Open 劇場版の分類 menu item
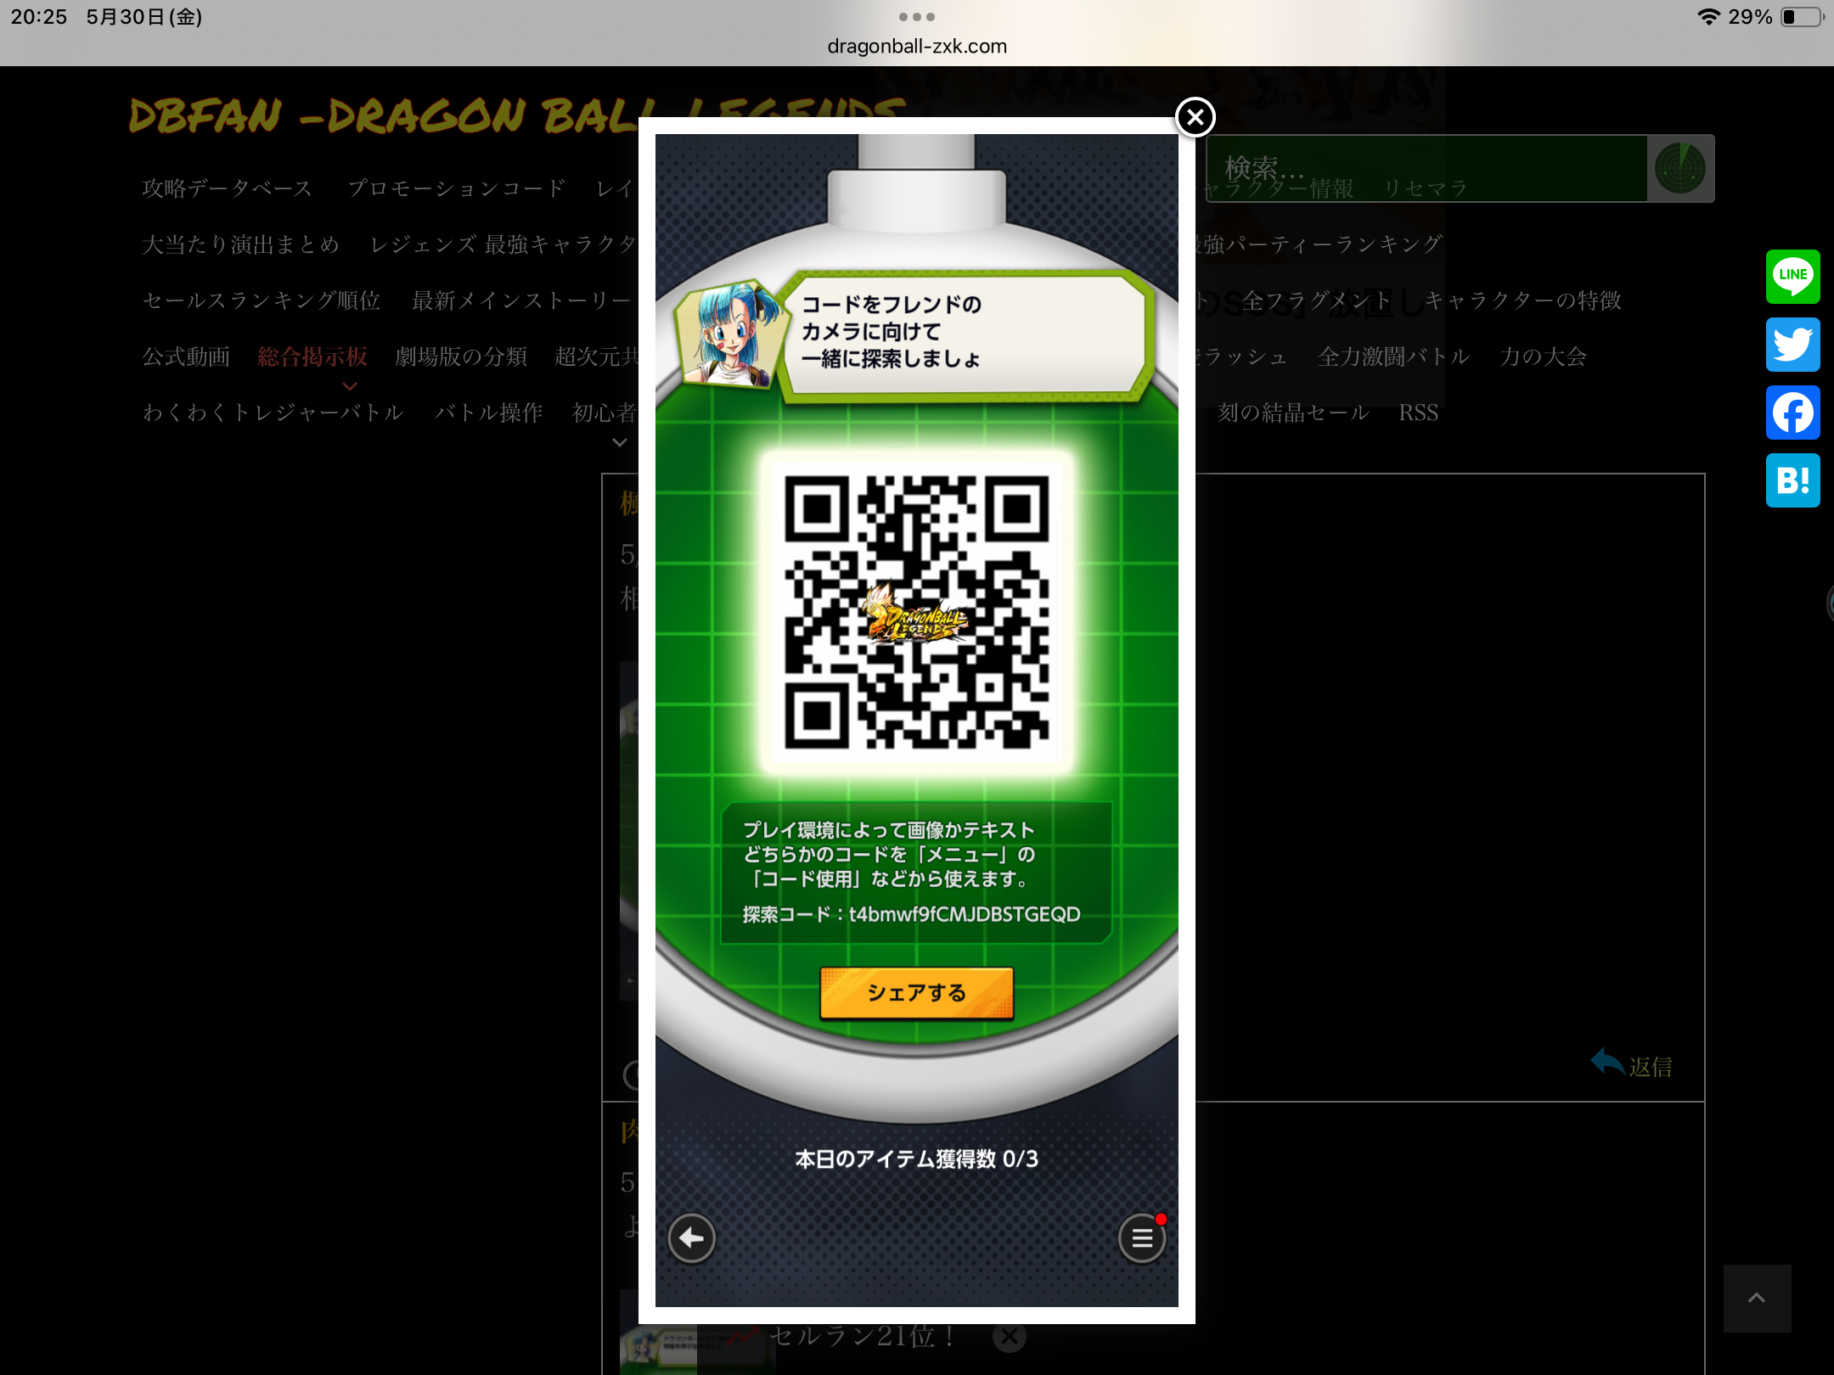Screen dimensions: 1834x1375 [461, 356]
